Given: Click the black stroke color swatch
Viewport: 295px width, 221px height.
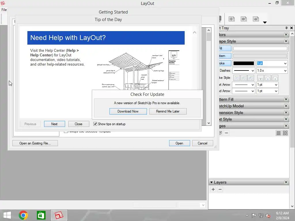Looking at the screenshot, I should point(244,63).
